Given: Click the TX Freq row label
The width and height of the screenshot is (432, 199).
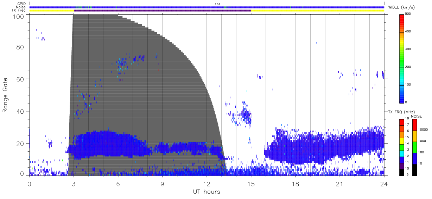Looking at the screenshot, I should pyautogui.click(x=19, y=11).
